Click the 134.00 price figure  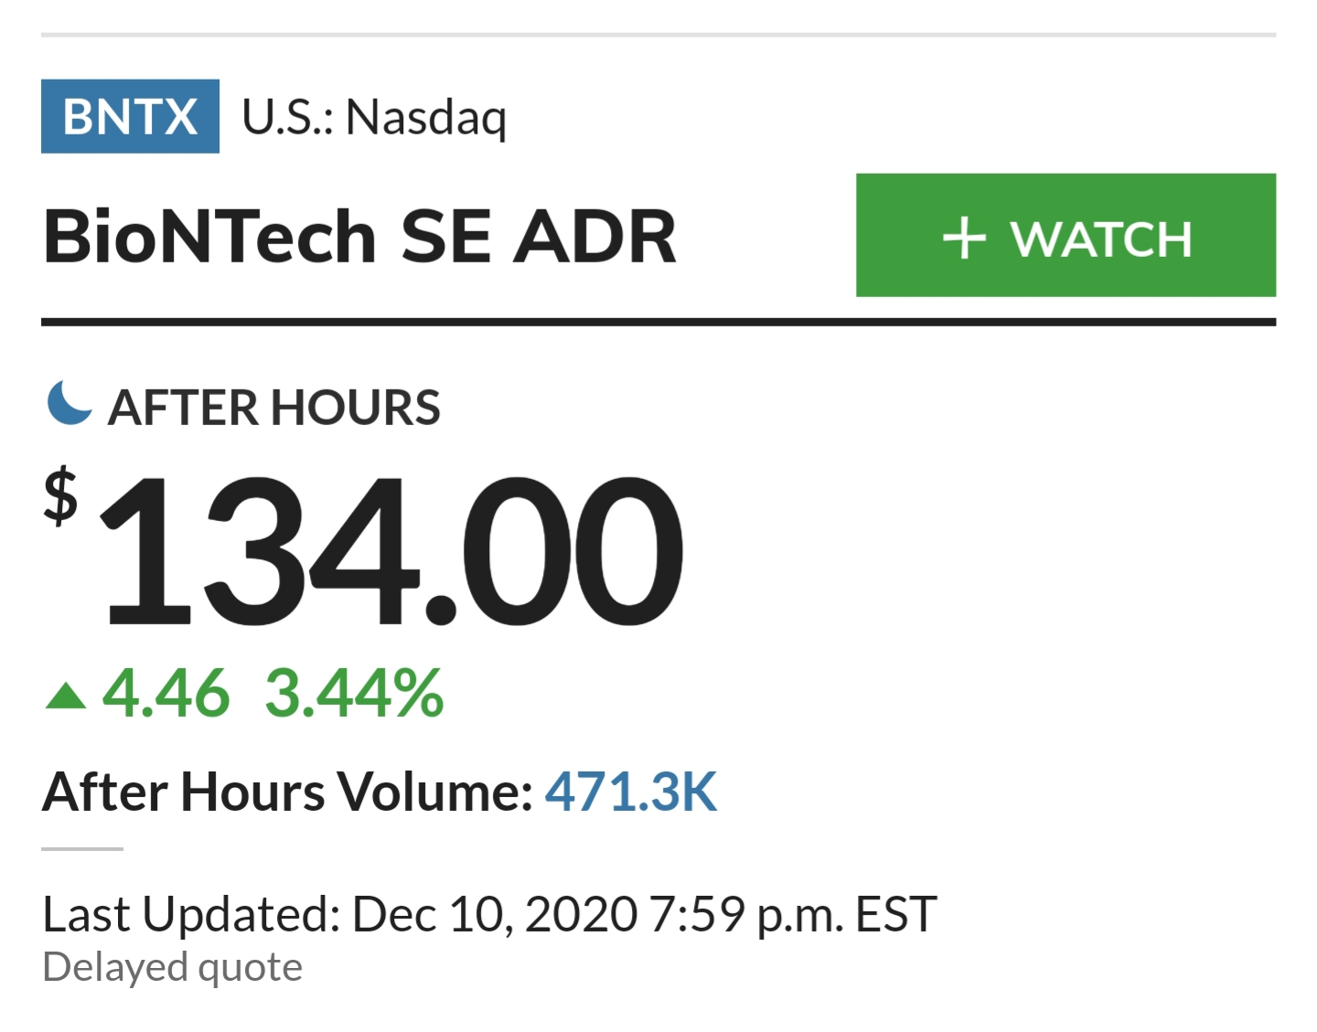(393, 551)
